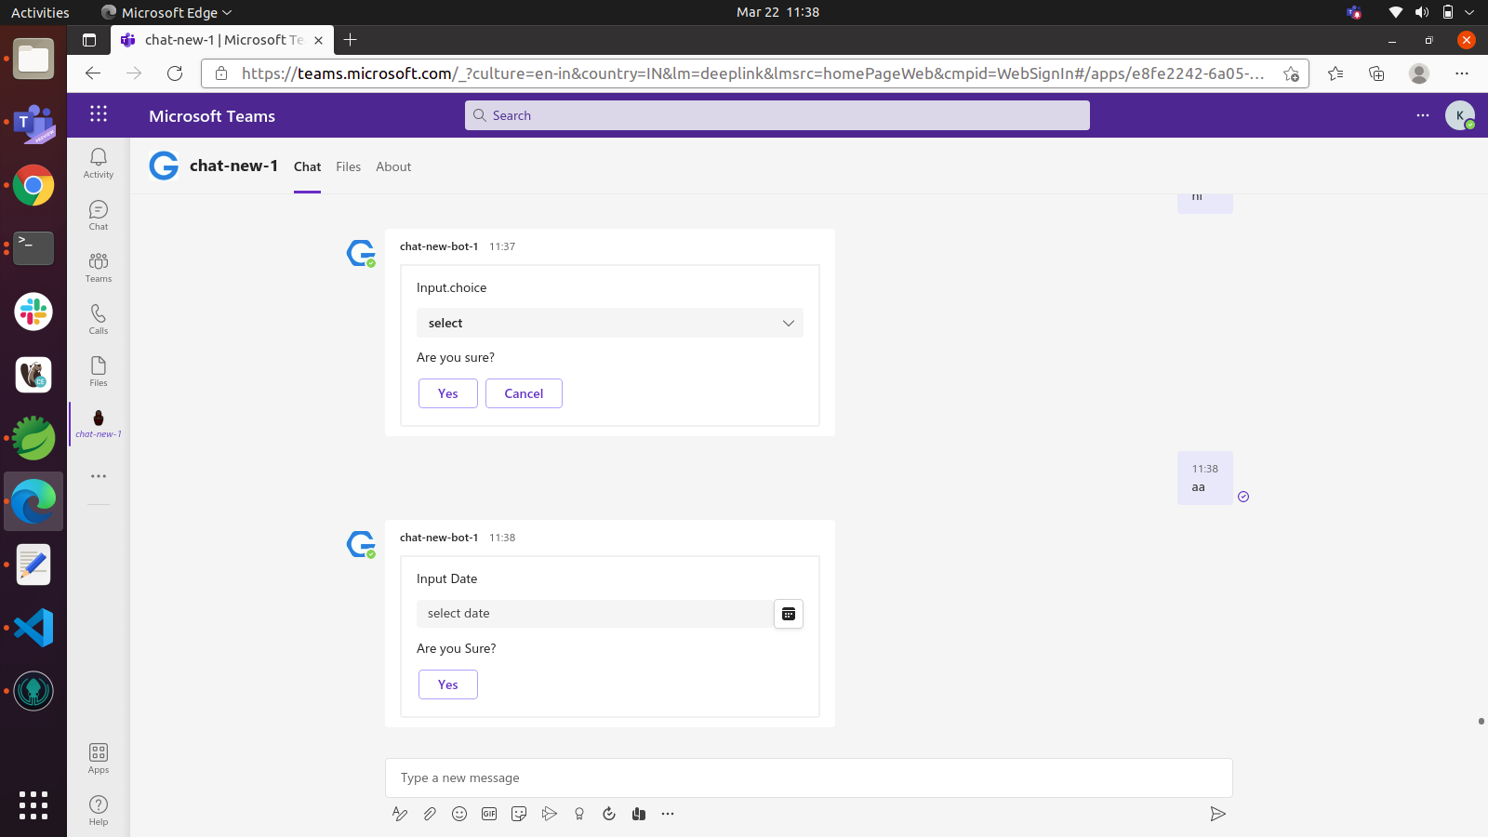This screenshot has width=1488, height=837.
Task: Switch to the Files tab of chat-new-1
Action: tap(348, 166)
